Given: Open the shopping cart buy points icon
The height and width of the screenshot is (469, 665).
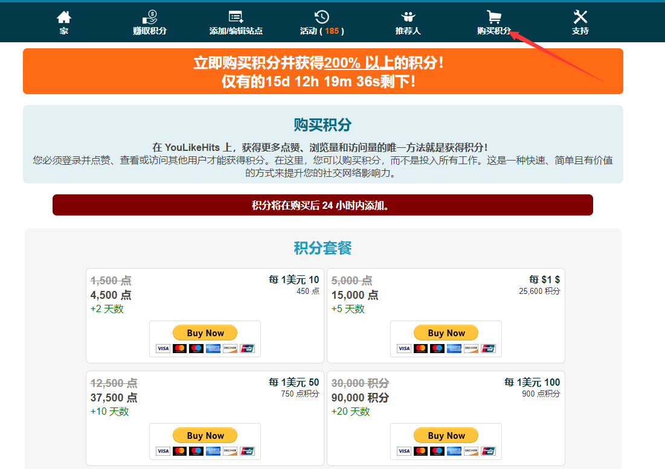Looking at the screenshot, I should point(494,17).
